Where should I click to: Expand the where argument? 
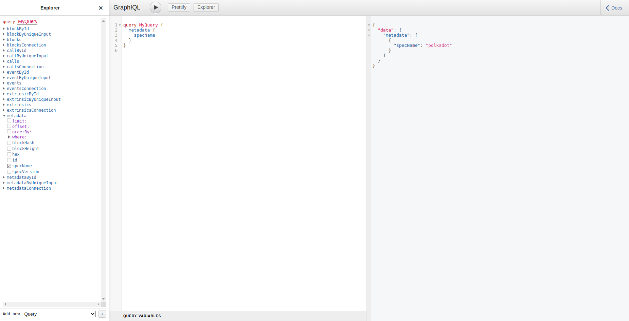coord(9,137)
